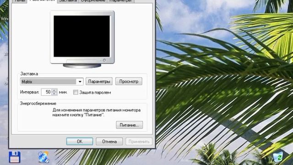Click the Интервал label
This screenshot has height=165, width=293.
[29, 92]
